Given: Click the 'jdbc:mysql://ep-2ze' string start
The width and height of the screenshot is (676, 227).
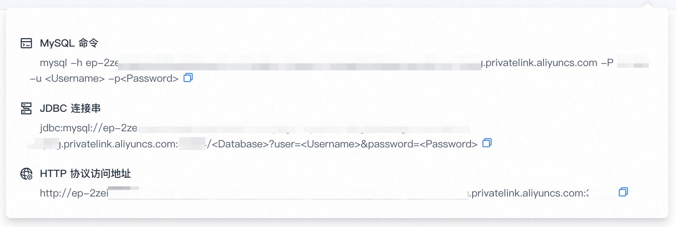Looking at the screenshot, I should click(88, 128).
